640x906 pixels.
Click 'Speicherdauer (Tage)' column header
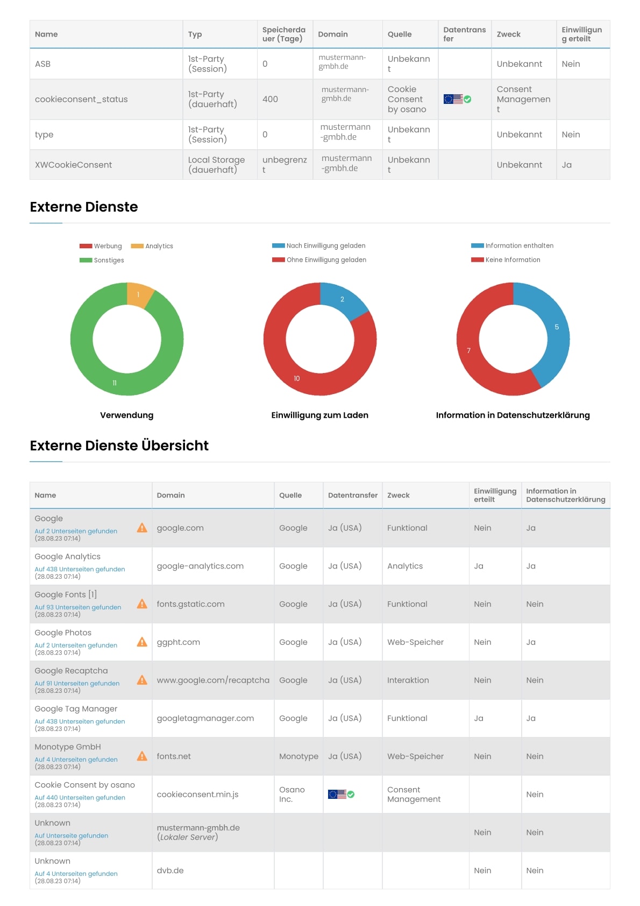pyautogui.click(x=284, y=34)
